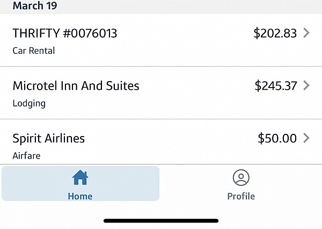Open the chevron beside $245.37
This screenshot has height=229, width=322.
click(306, 85)
